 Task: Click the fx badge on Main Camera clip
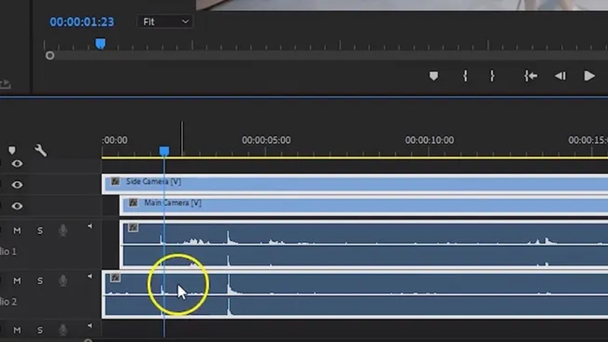(133, 203)
